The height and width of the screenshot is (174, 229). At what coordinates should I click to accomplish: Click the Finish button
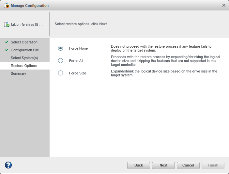pos(213,165)
